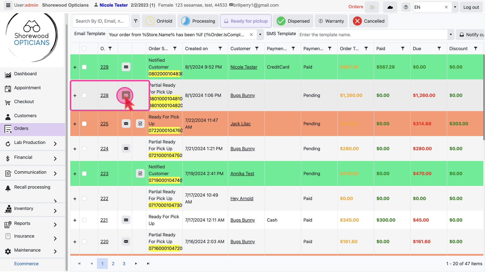Click the email envelope icon for order 229

[x=126, y=67]
